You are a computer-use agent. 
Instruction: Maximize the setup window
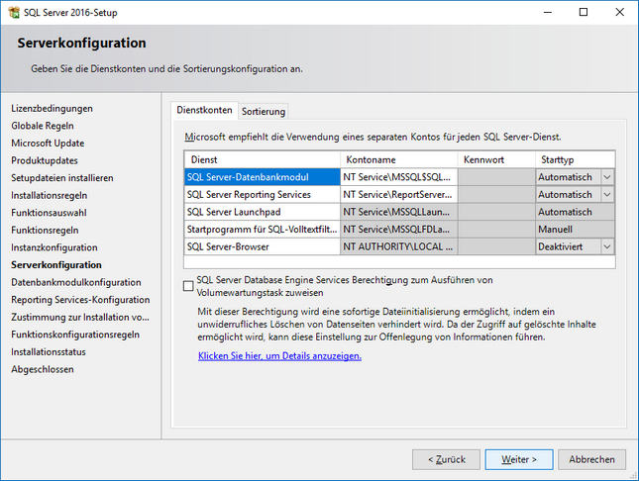(584, 12)
